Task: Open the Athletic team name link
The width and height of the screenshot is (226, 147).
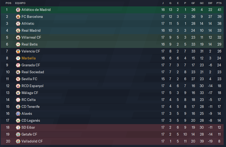Action: [28, 23]
